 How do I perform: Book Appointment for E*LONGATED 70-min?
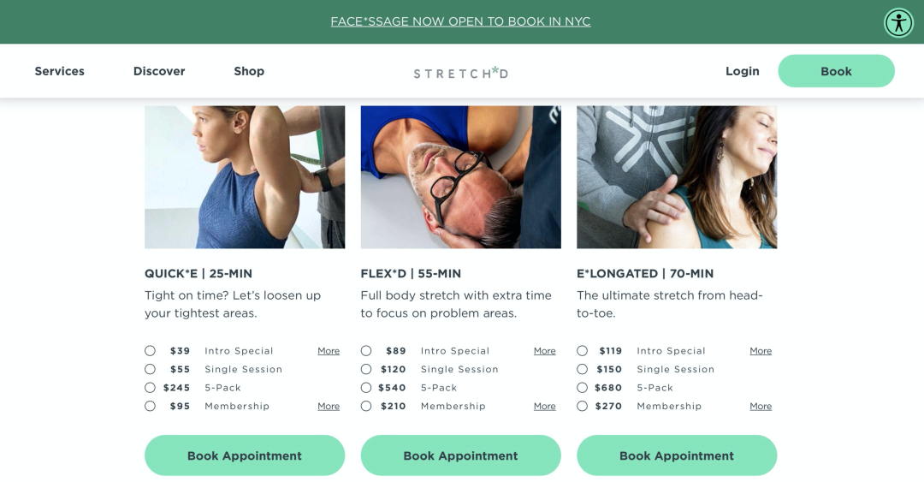coord(677,455)
